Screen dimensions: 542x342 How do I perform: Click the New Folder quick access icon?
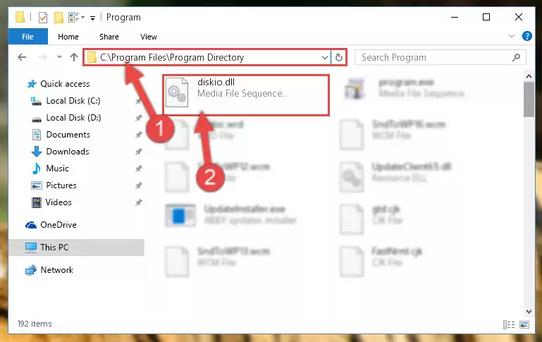pos(58,18)
